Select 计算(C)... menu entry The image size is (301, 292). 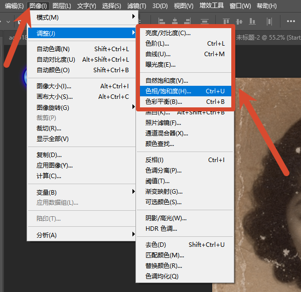pyautogui.click(x=82, y=176)
